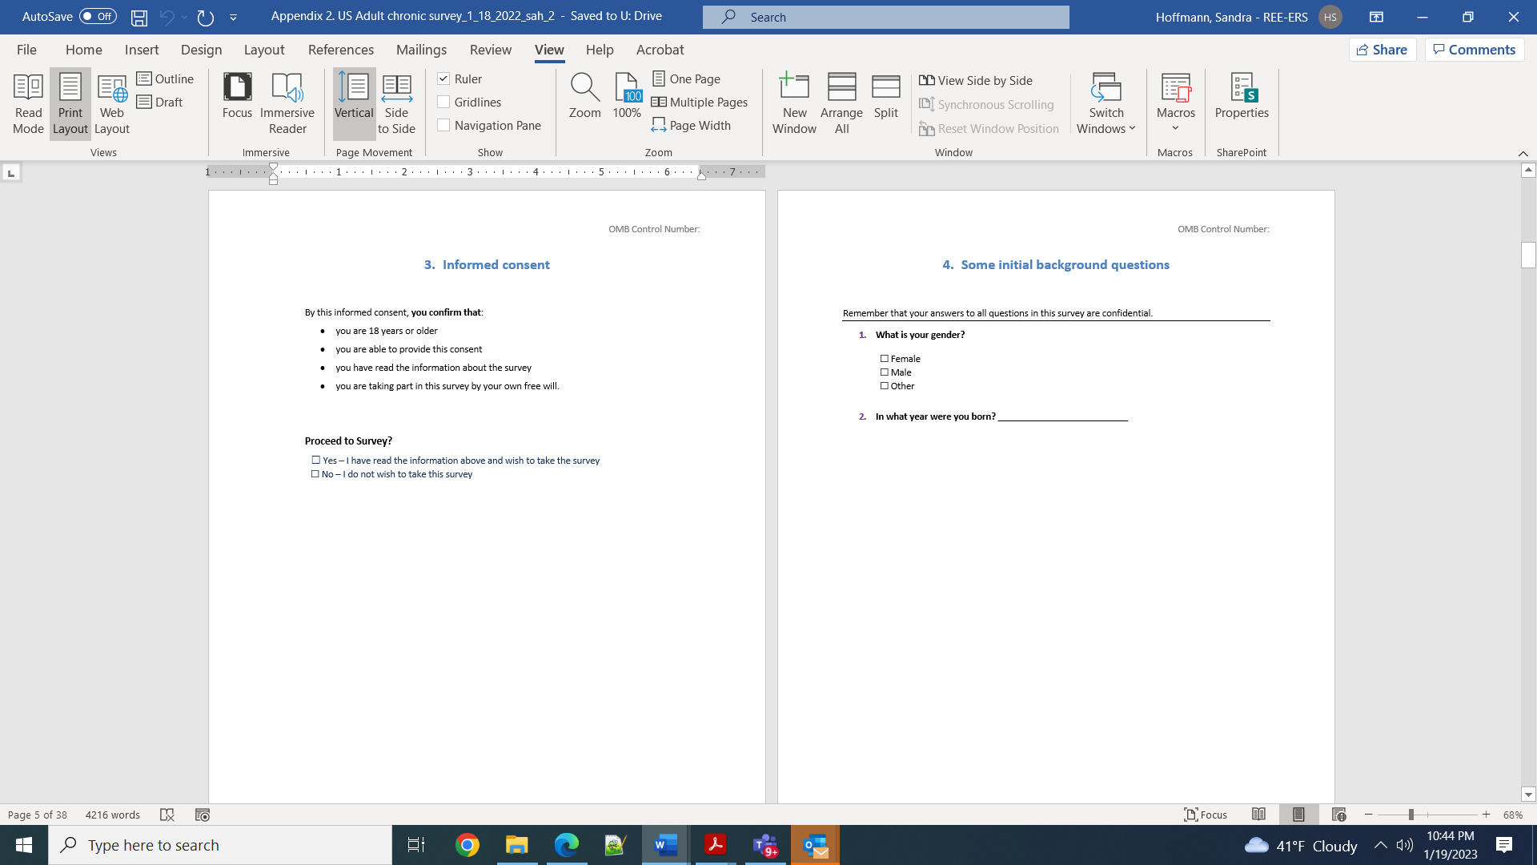
Task: Uncheck the Ruler checkbox
Action: (x=443, y=78)
